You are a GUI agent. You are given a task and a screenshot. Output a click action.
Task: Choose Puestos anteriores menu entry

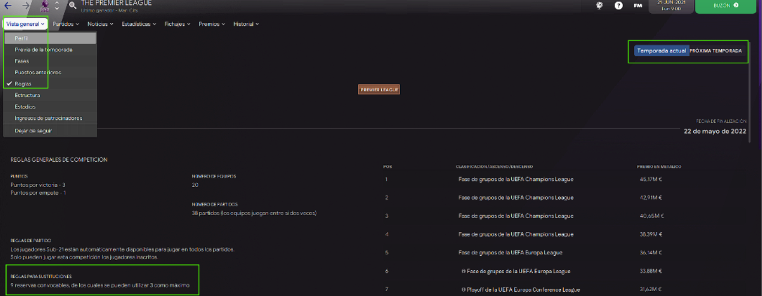(50, 73)
